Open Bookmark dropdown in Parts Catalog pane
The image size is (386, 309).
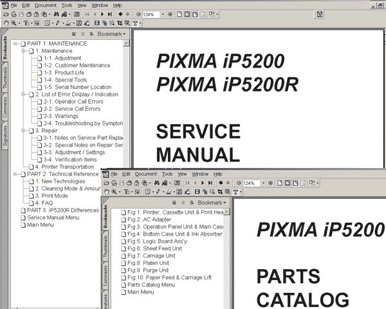point(212,203)
